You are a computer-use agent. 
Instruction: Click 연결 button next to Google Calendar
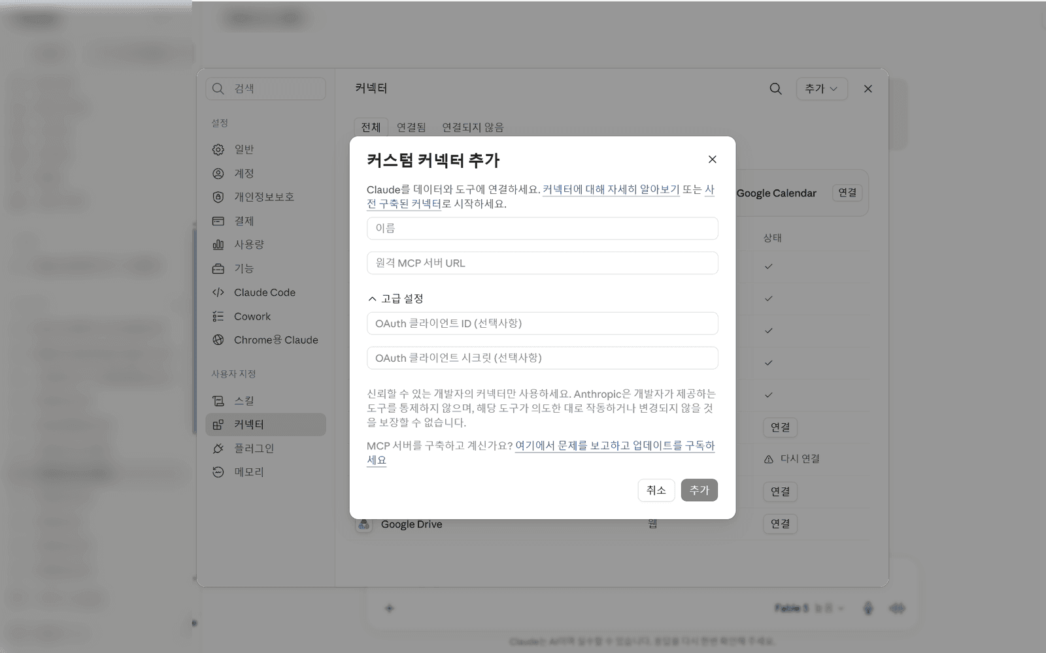tap(847, 193)
